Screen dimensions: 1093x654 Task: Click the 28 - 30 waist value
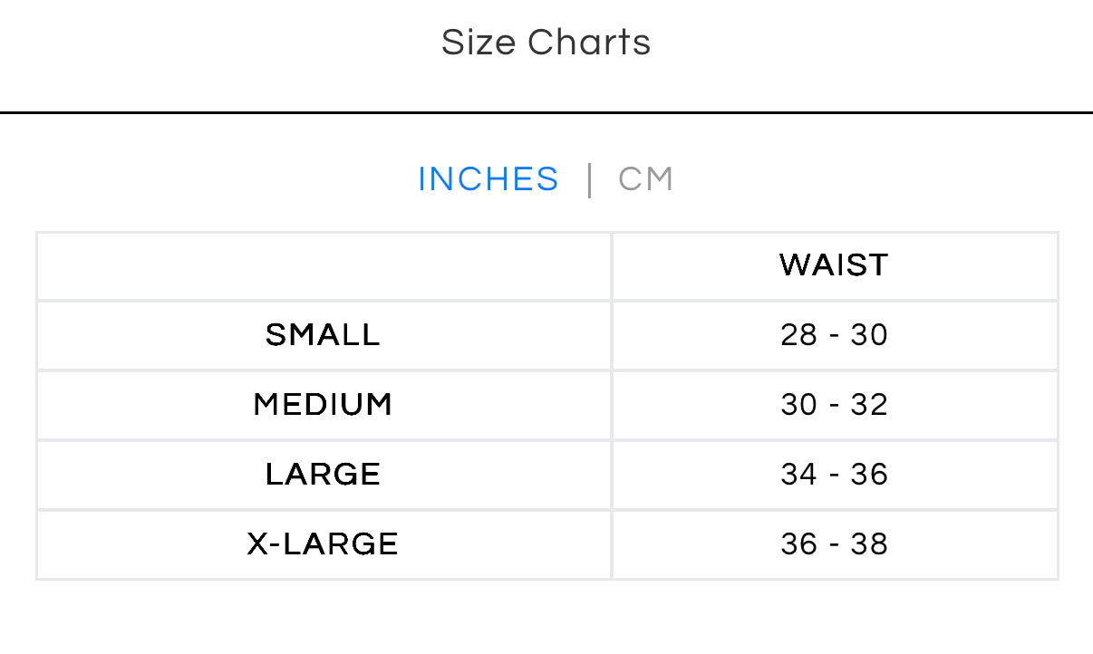pos(834,335)
